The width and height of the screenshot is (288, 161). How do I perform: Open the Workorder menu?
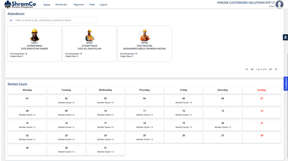click(x=61, y=5)
